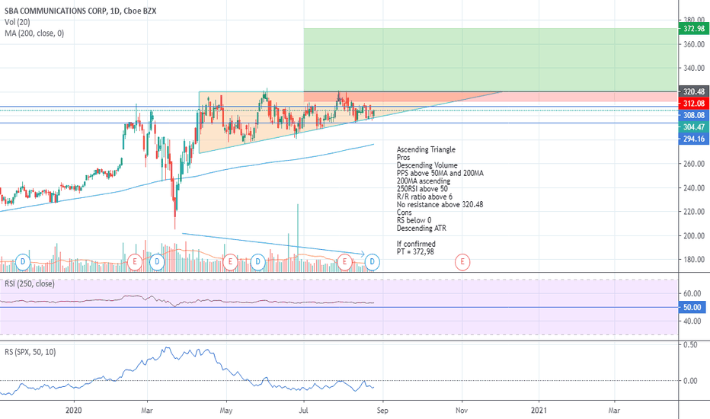Select the green profit target zone

tap(491, 59)
